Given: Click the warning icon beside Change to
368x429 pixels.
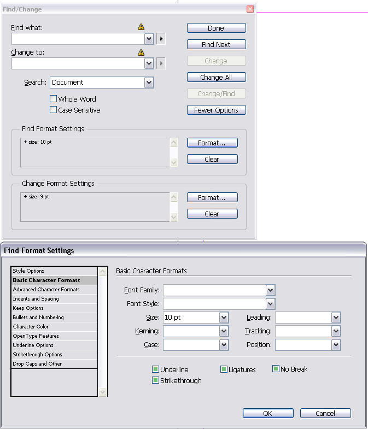Looking at the screenshot, I should point(141,52).
